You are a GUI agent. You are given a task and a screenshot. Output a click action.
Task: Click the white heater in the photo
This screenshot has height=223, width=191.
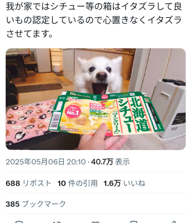pyautogui.click(x=170, y=108)
